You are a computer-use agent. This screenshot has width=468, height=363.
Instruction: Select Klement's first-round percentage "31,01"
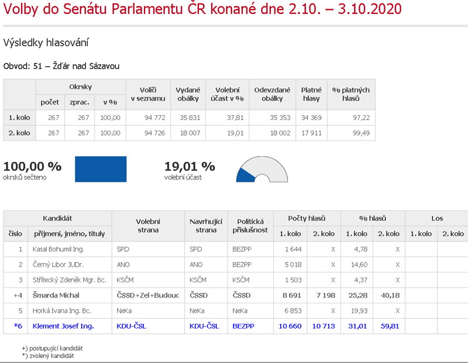[x=358, y=326]
